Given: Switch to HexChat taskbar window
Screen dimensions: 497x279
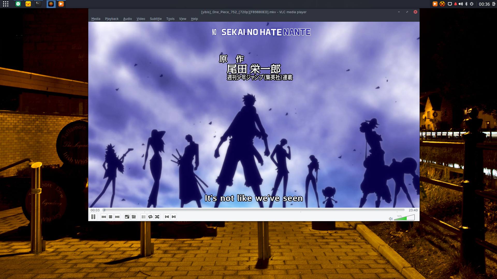Looking at the screenshot, I should (51, 4).
